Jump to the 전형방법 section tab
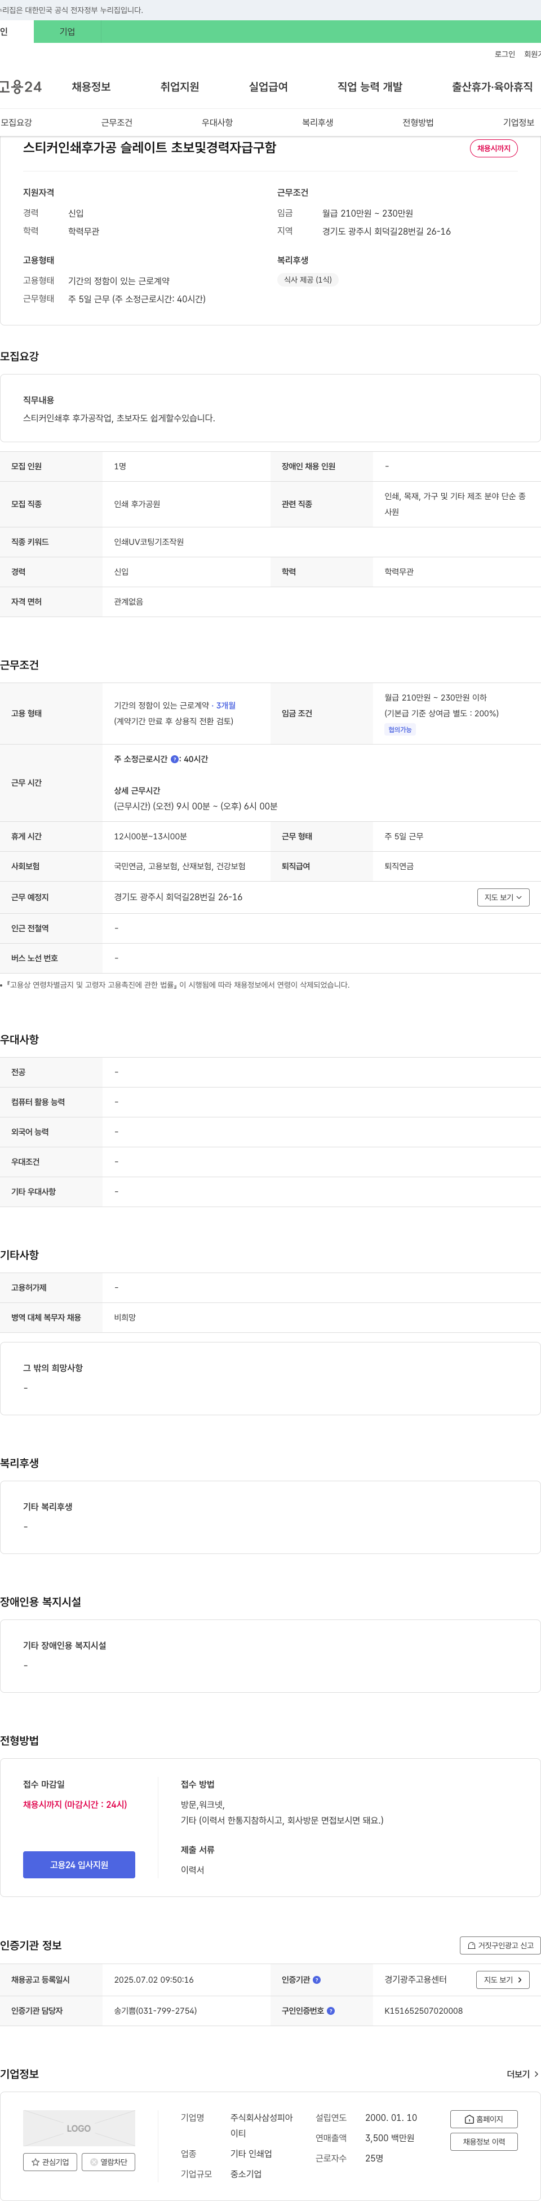Image resolution: width=541 pixels, height=2201 pixels. [418, 123]
